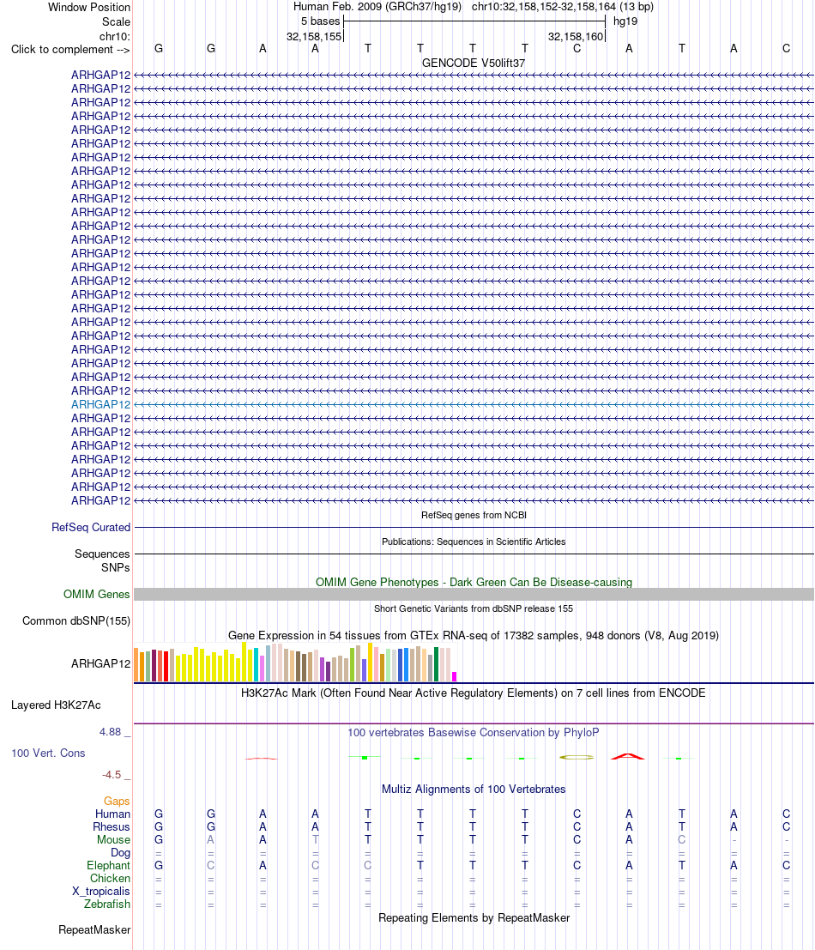Image resolution: width=815 pixels, height=950 pixels.
Task: Click the Scale label in the ruler
Action: pos(117,21)
